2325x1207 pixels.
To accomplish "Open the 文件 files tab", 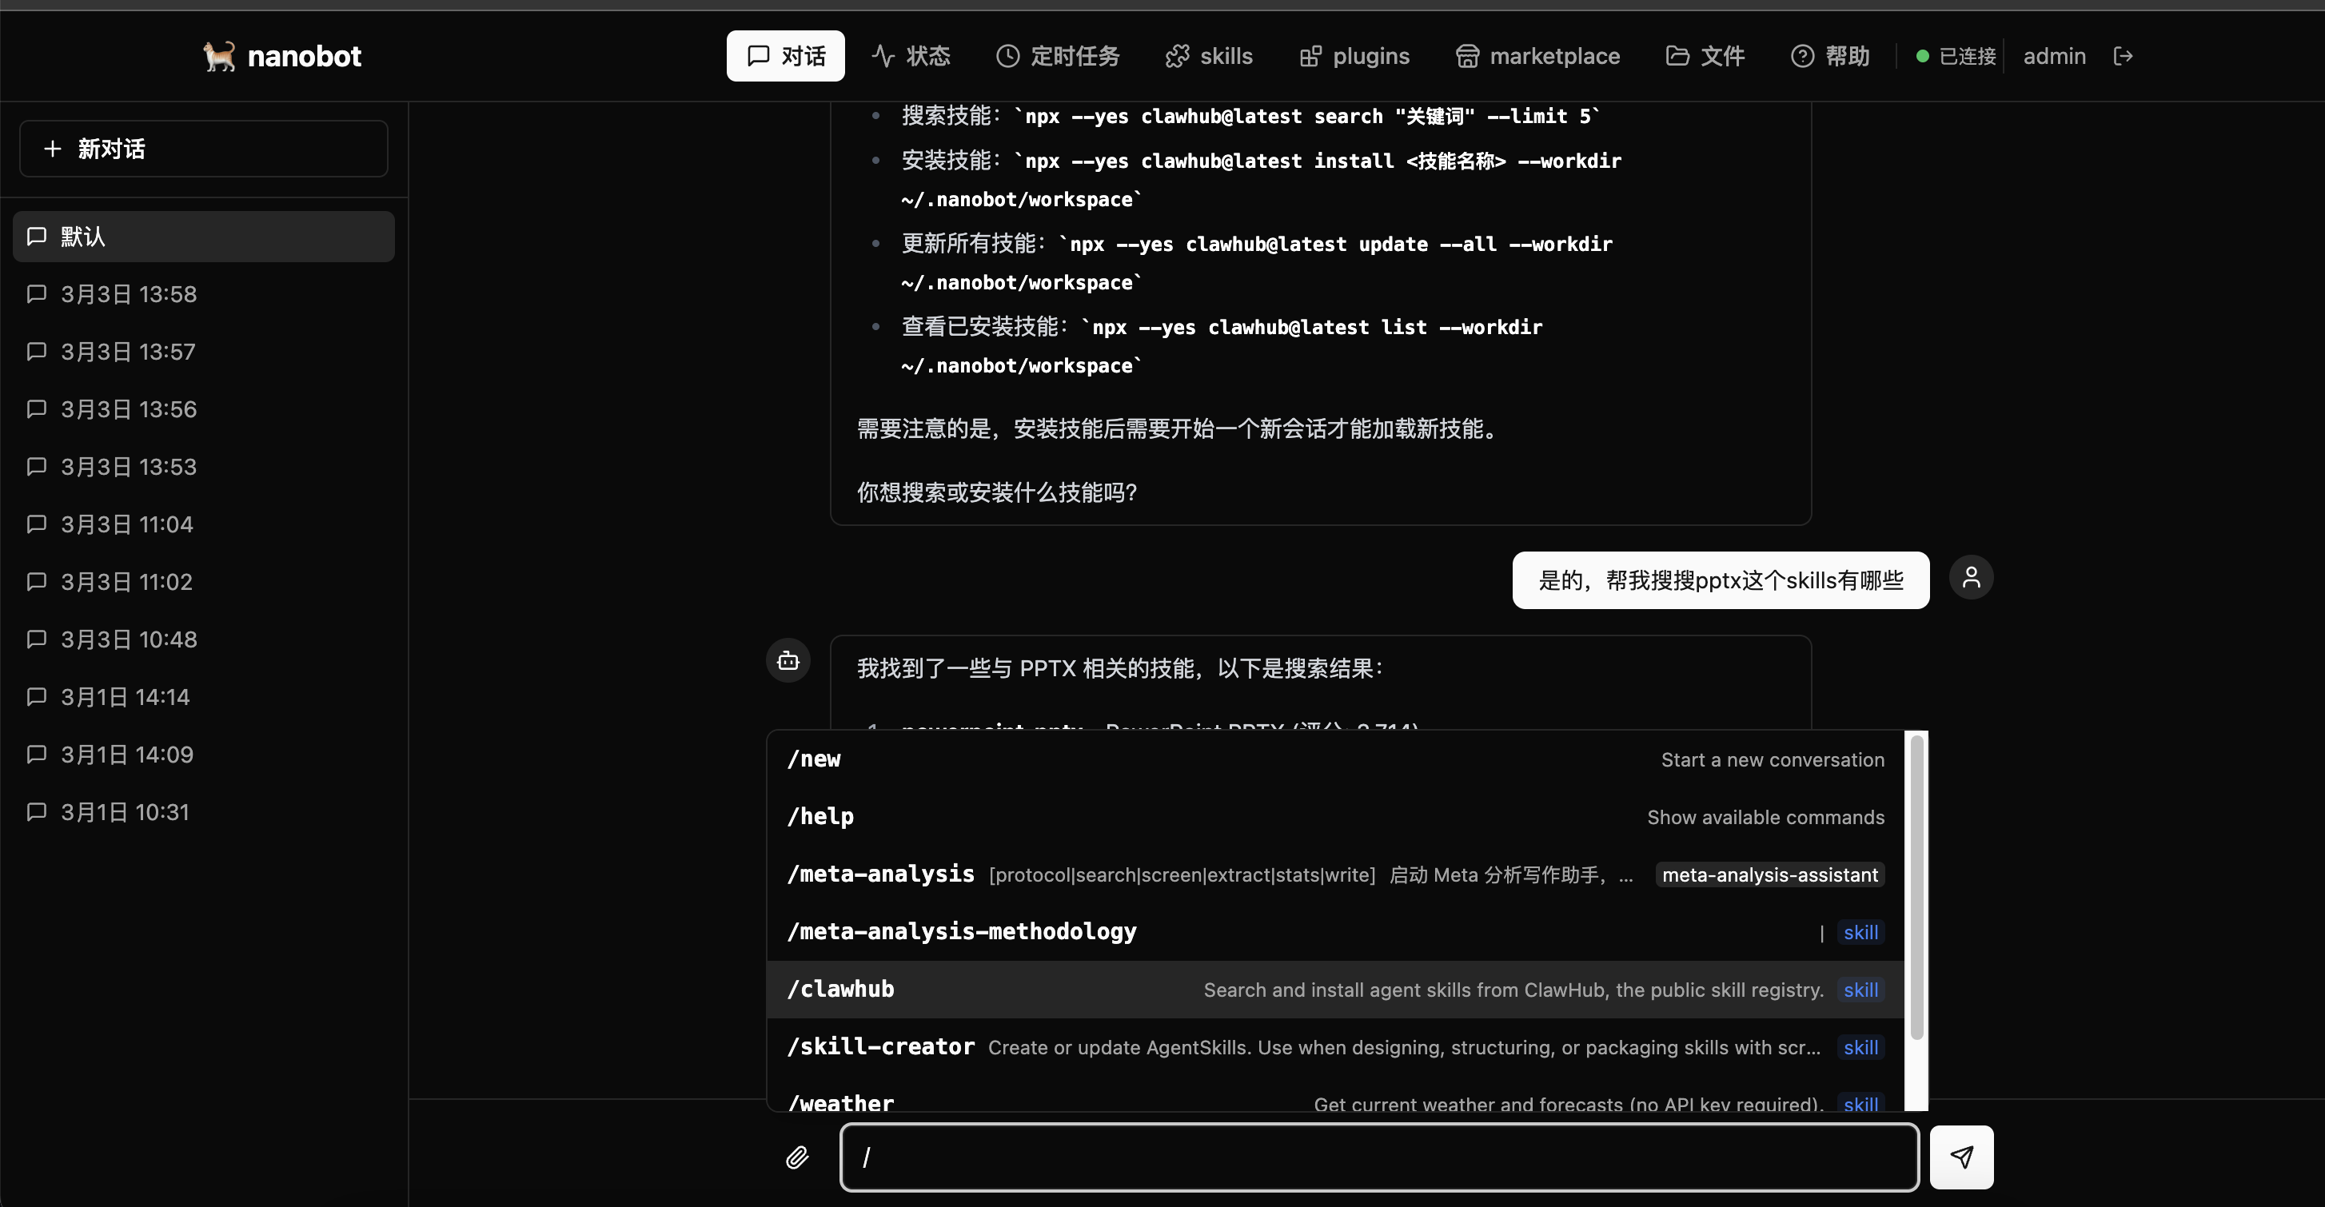I will tap(1704, 56).
